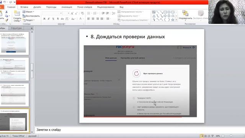Open the character spacing AV dropdown

coord(67,19)
